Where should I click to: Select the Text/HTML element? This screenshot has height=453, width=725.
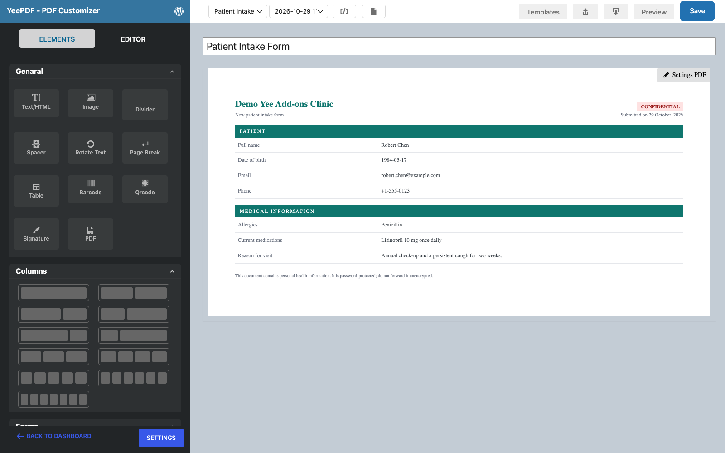[36, 103]
